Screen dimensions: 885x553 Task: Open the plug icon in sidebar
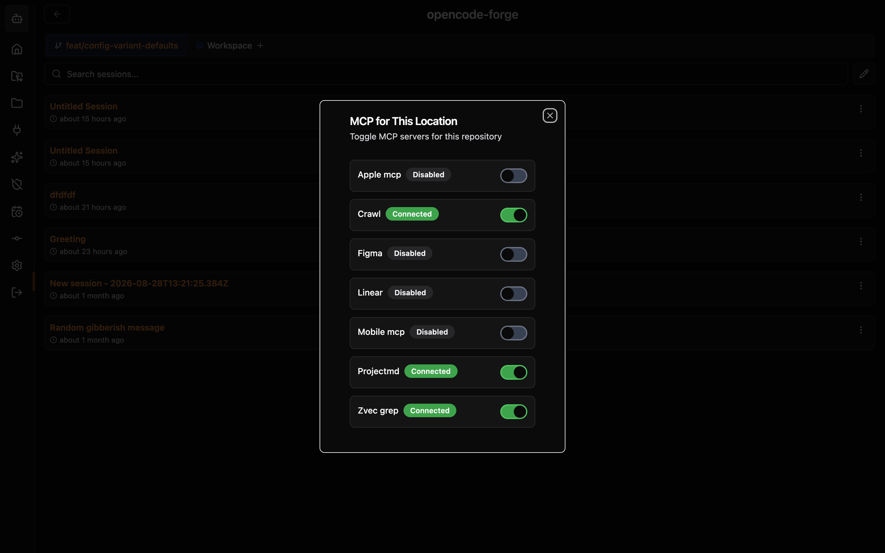pyautogui.click(x=17, y=130)
